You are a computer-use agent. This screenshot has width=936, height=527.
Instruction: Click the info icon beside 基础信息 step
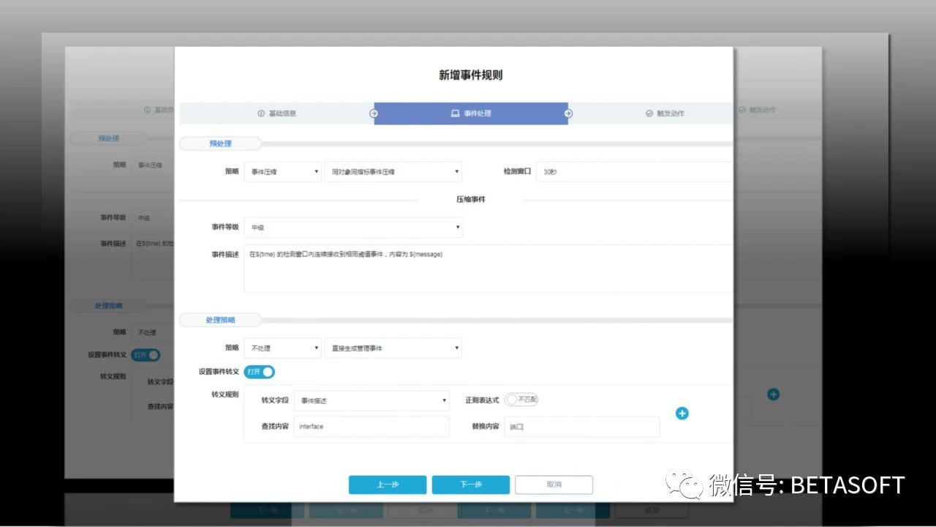point(262,113)
